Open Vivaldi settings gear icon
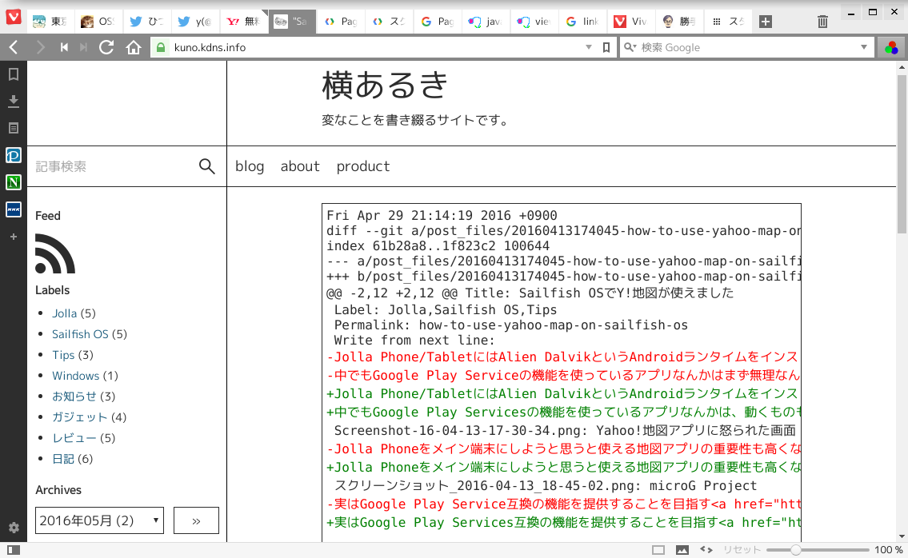This screenshot has width=908, height=558. (14, 528)
